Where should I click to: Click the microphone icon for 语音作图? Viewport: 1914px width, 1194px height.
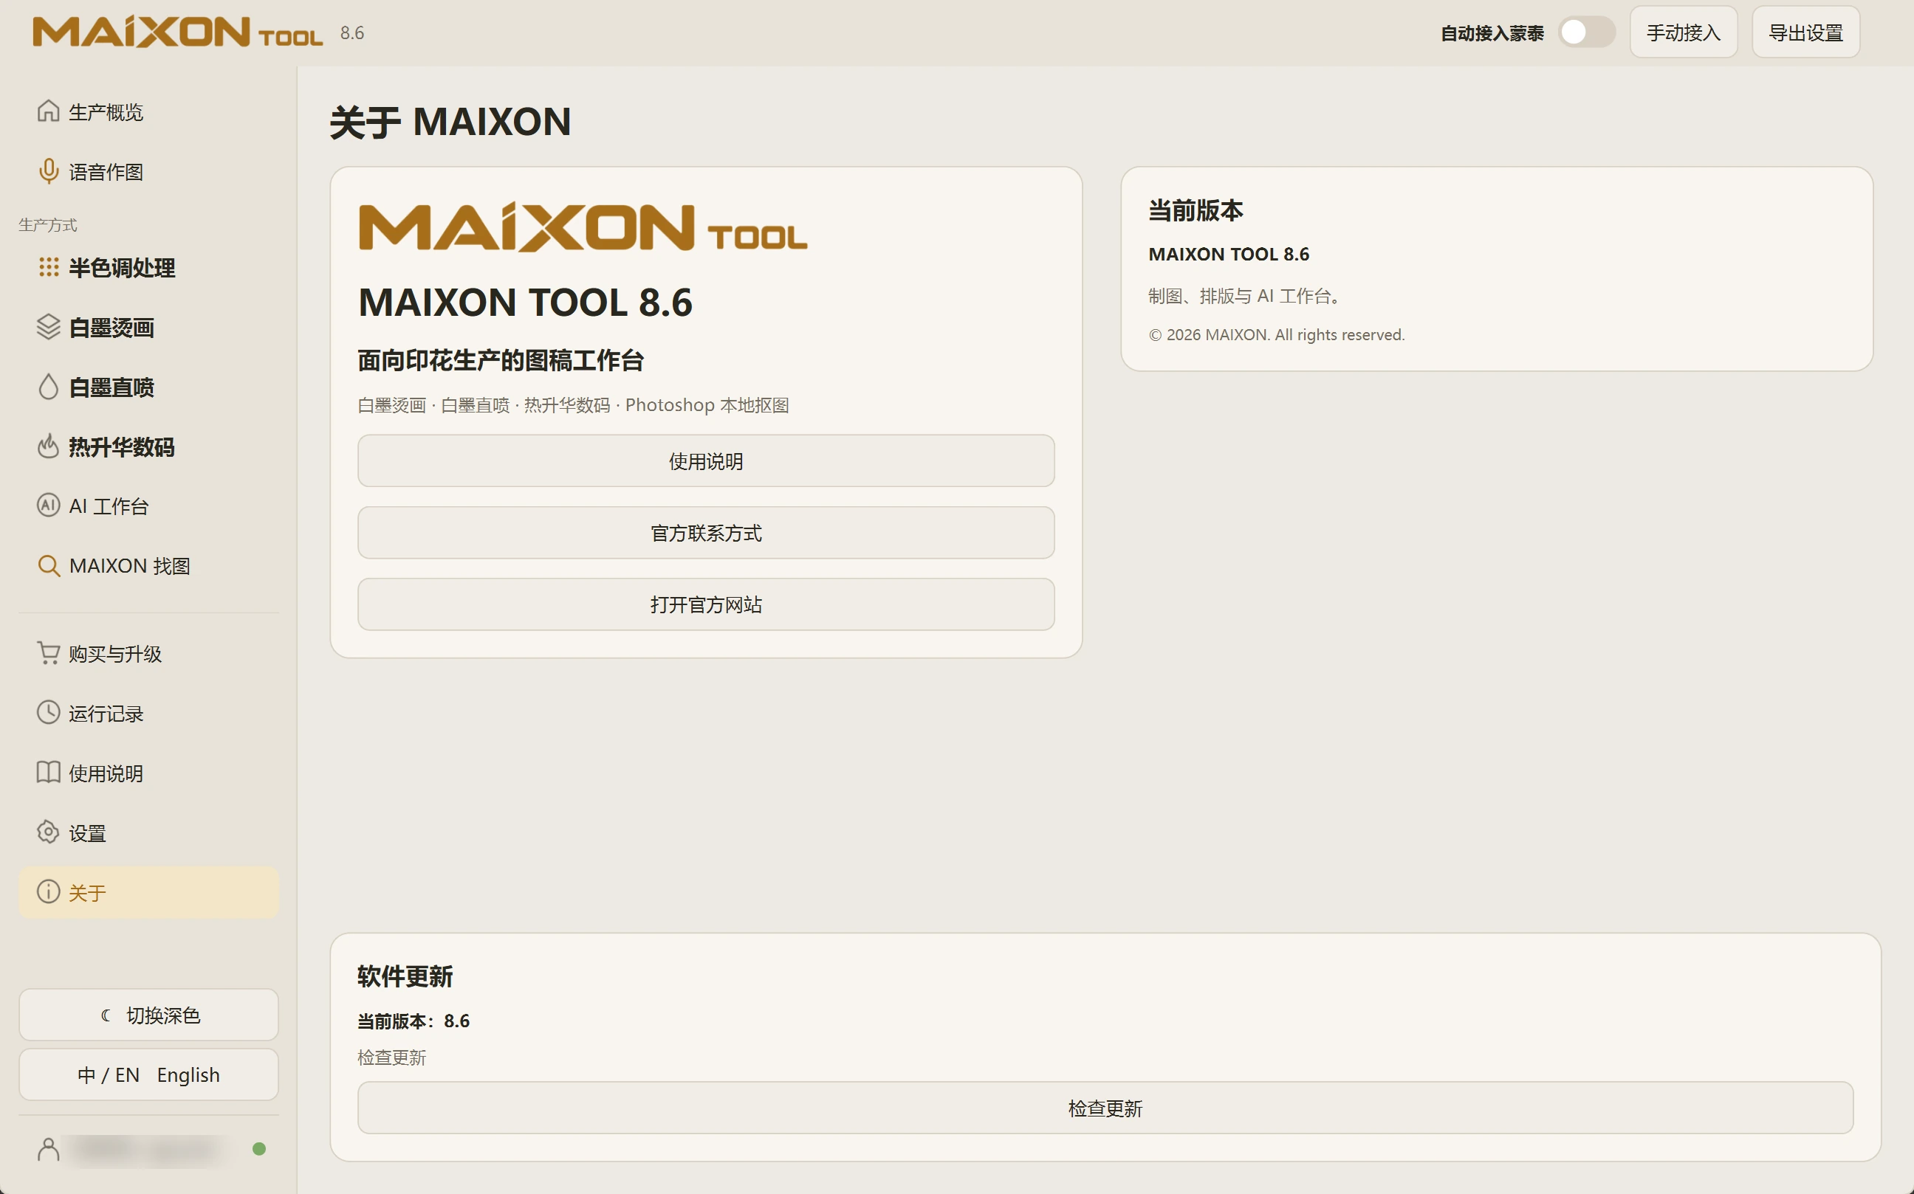tap(48, 171)
